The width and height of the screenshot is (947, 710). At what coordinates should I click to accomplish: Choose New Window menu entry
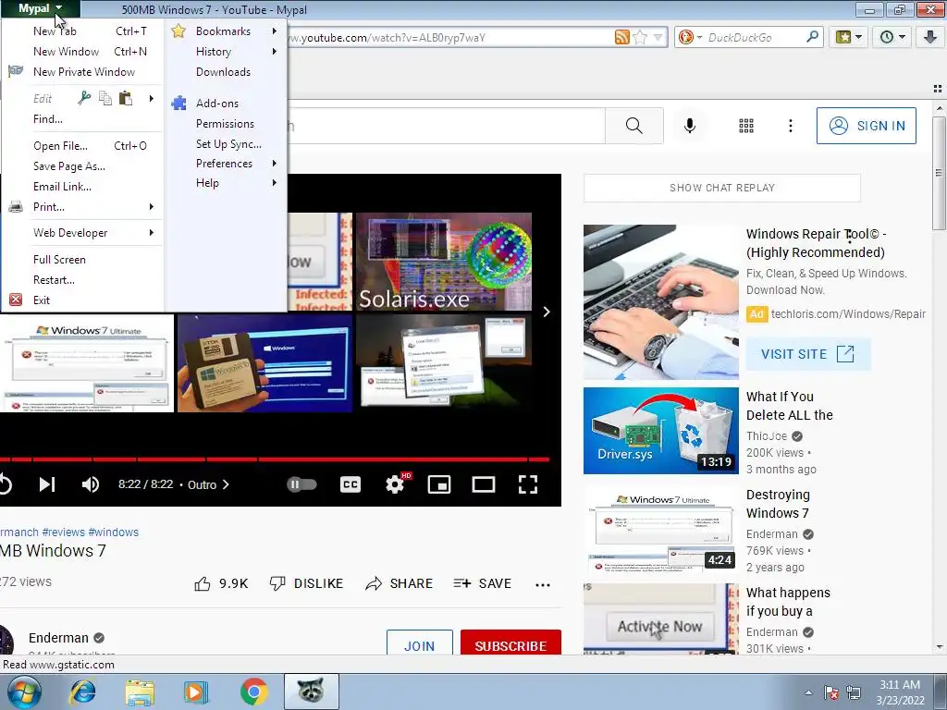pyautogui.click(x=84, y=52)
